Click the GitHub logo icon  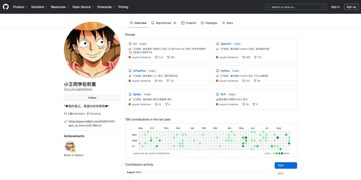6,7
